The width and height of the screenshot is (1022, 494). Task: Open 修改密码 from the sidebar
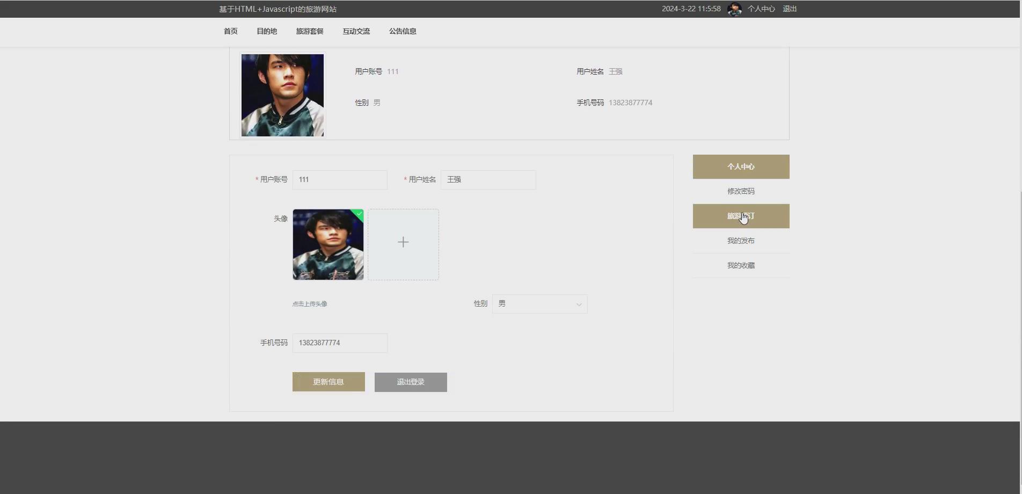(741, 191)
